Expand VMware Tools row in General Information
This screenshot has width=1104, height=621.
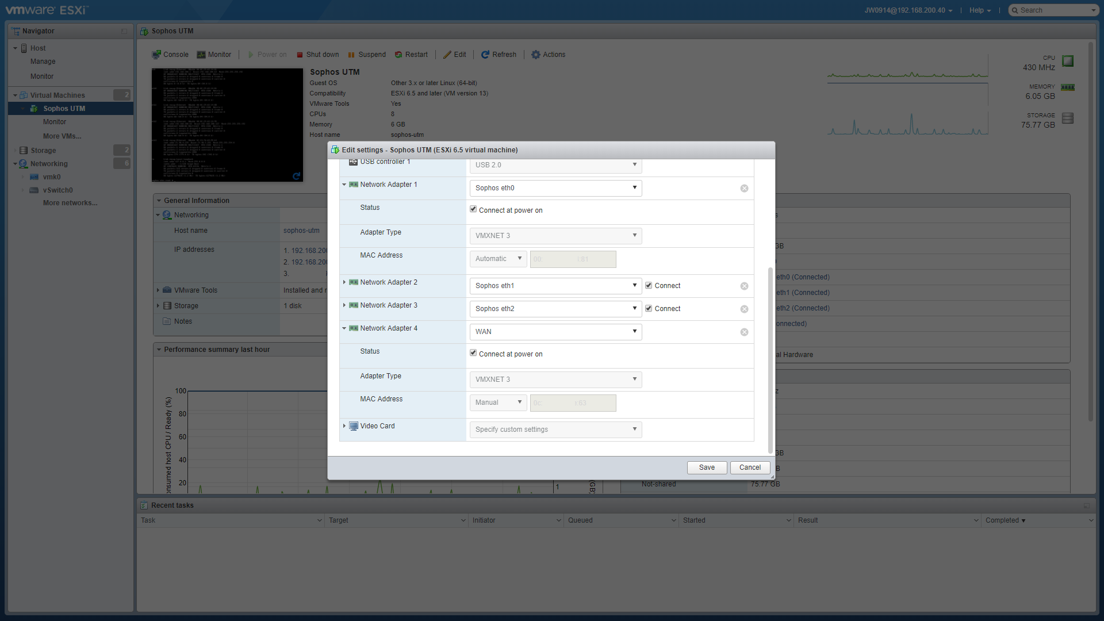[x=158, y=290]
